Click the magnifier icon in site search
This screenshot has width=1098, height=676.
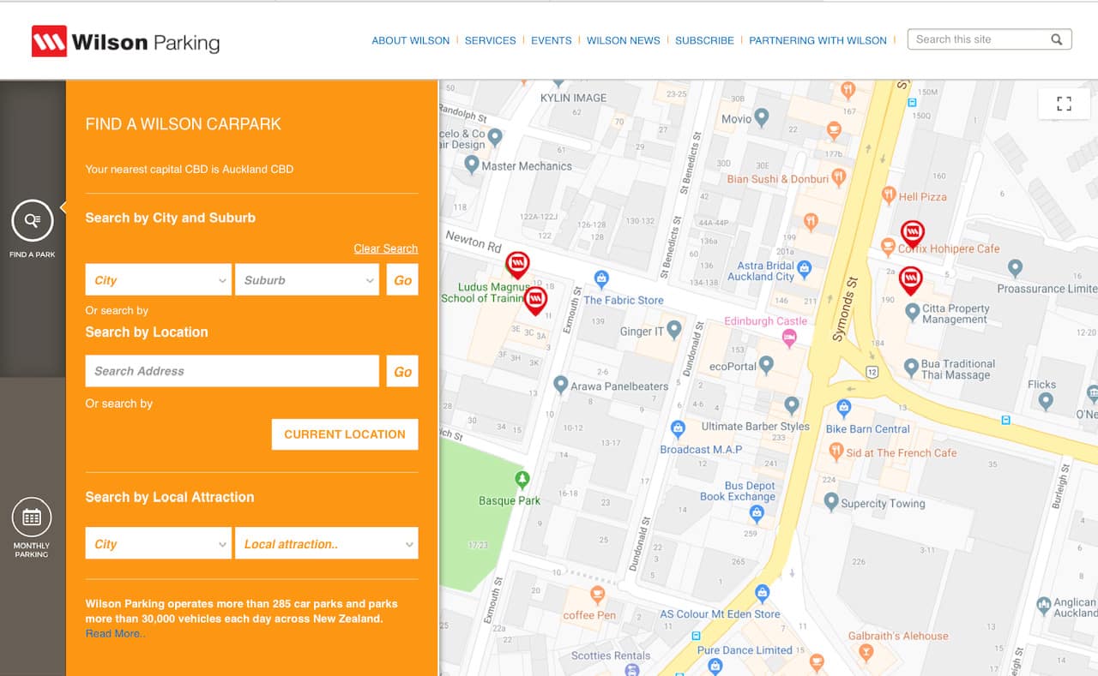[x=1057, y=39]
